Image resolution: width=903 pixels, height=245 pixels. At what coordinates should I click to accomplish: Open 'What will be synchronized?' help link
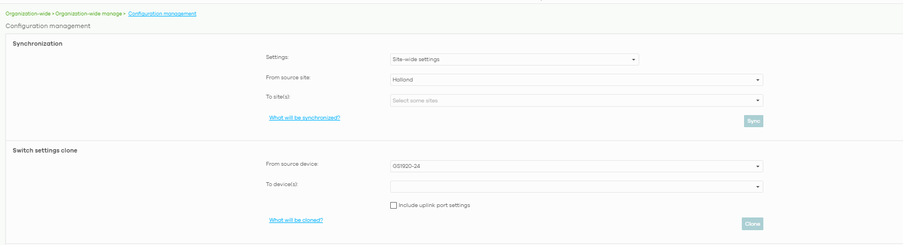(x=304, y=118)
